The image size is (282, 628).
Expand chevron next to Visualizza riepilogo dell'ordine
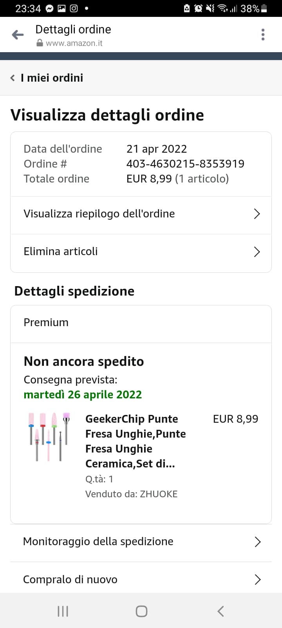257,214
